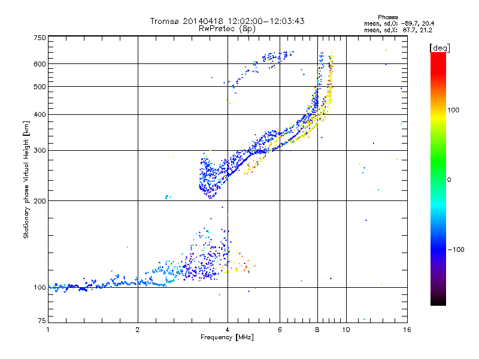Click y-axis tick label '600'
Viewport: 479px width, 359px height.
[x=40, y=64]
